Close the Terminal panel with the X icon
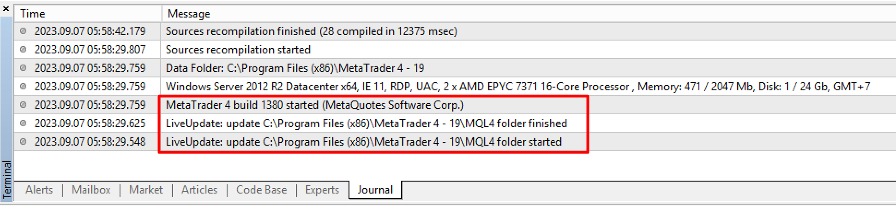Image resolution: width=896 pixels, height=206 pixels. click(6, 8)
